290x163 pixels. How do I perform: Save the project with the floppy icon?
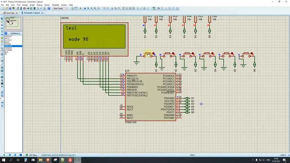point(10,9)
